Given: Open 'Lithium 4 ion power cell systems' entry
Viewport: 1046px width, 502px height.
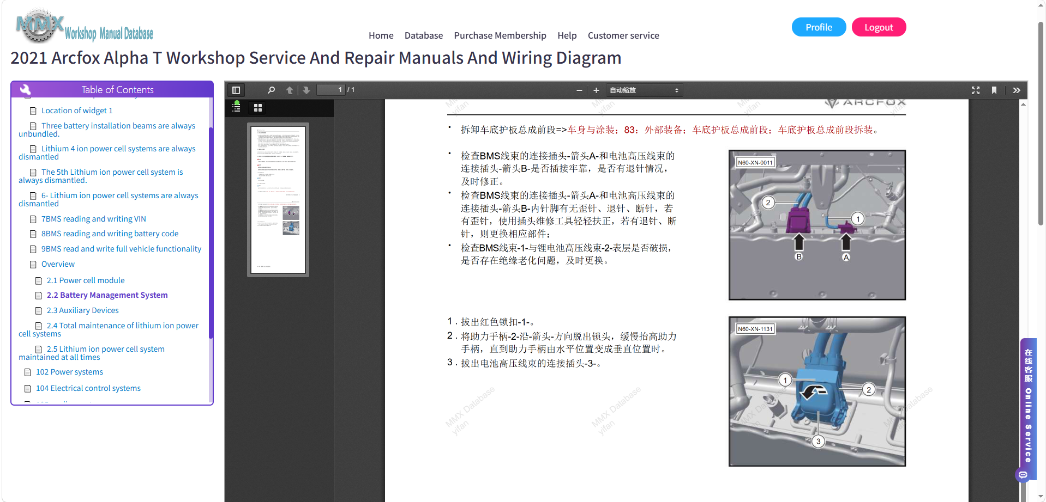Looking at the screenshot, I should 107,152.
